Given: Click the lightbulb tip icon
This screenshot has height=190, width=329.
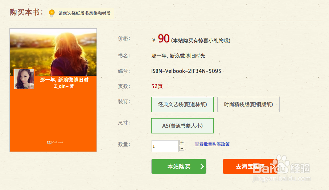Looking at the screenshot, I should 52,13.
